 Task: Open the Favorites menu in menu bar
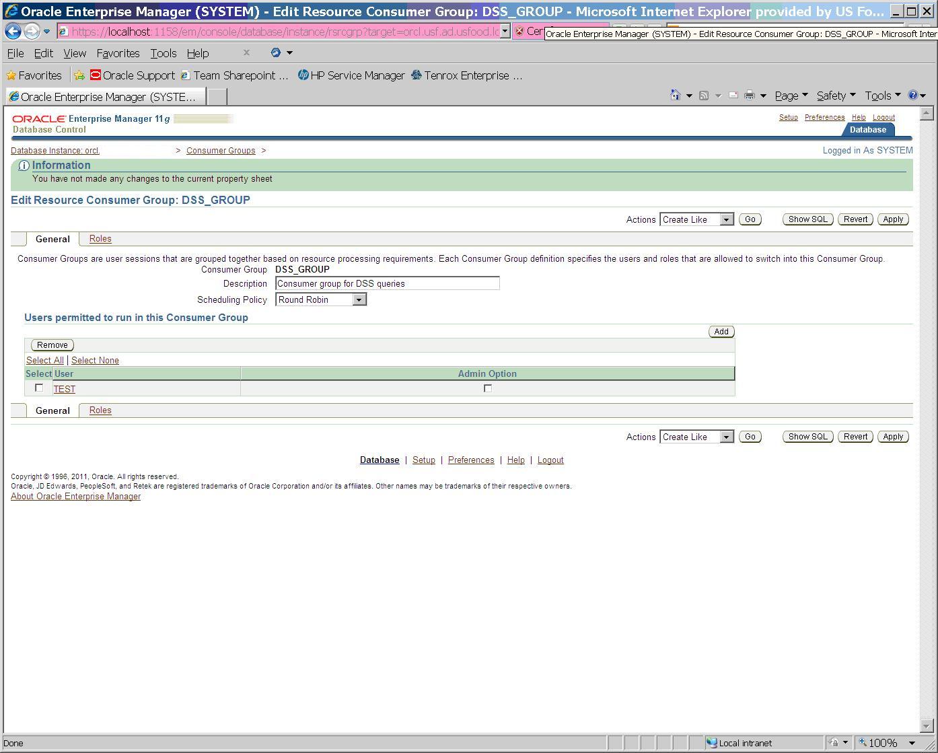tap(118, 53)
